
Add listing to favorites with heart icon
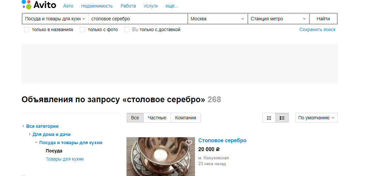189,143
